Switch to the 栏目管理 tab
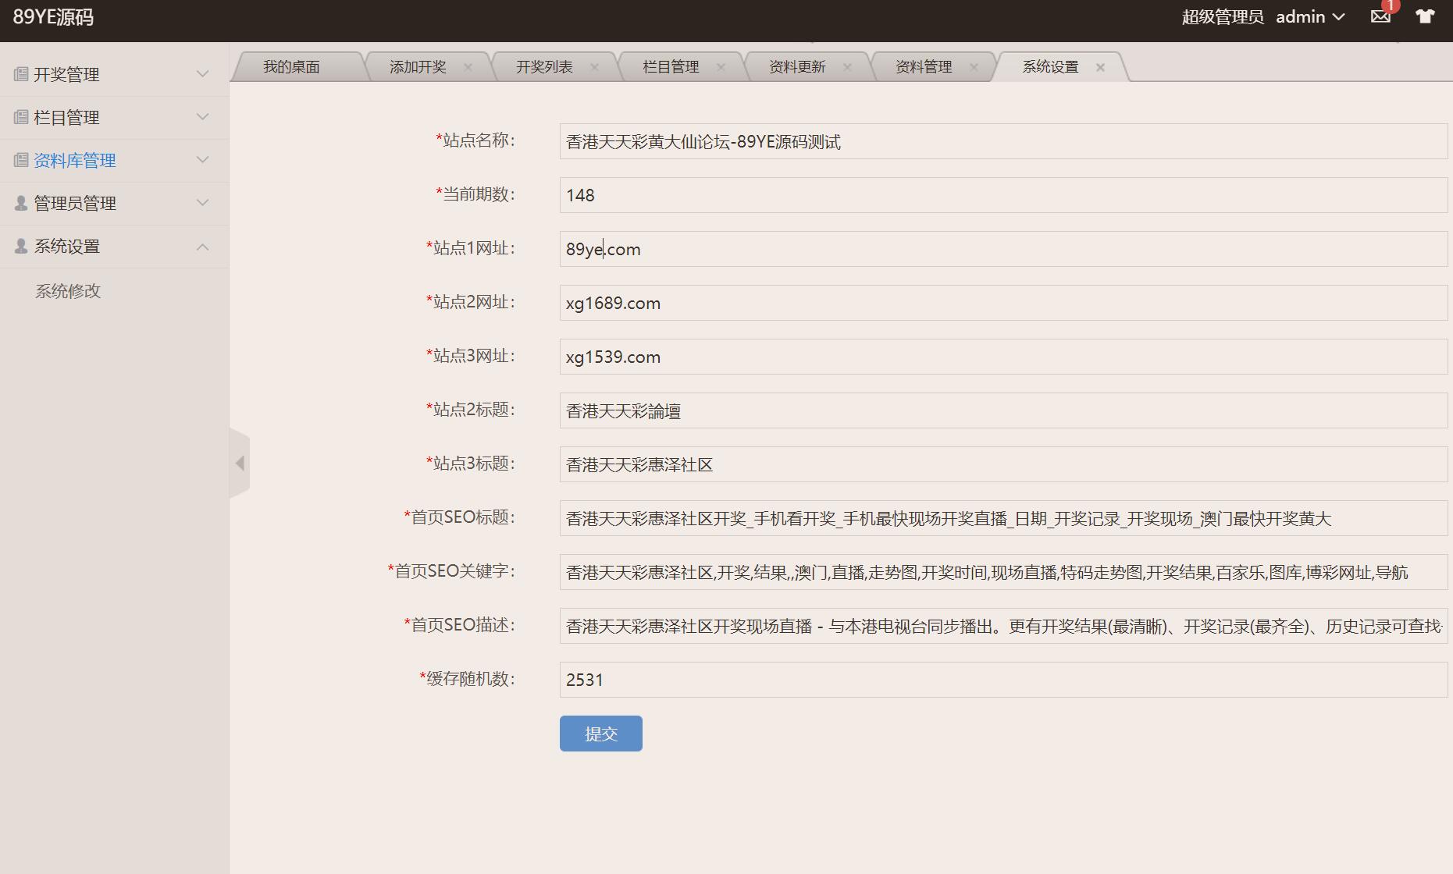 click(671, 67)
